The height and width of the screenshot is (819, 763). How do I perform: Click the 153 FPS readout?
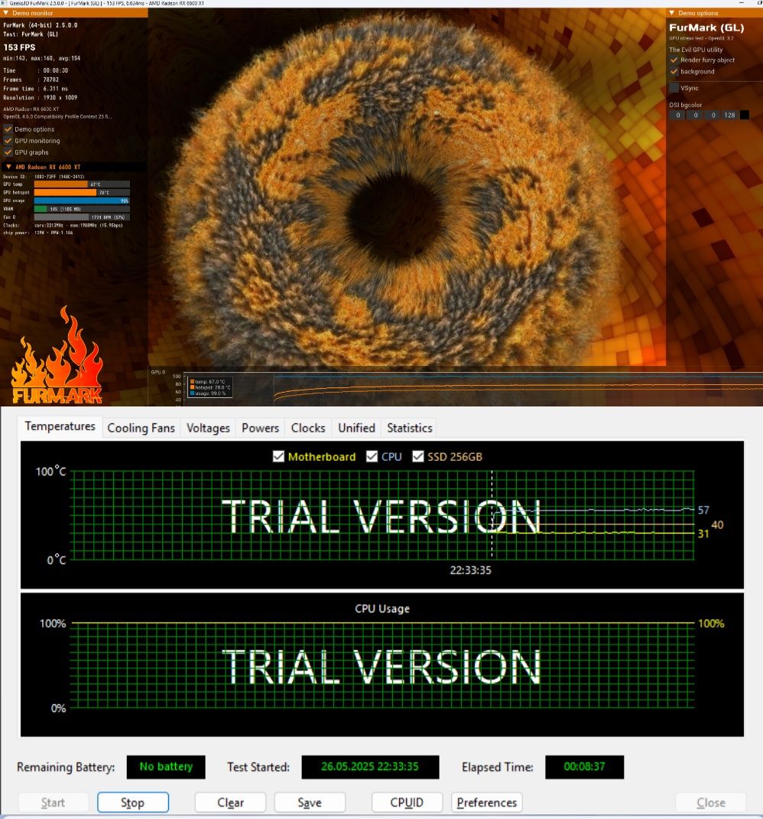coord(19,47)
